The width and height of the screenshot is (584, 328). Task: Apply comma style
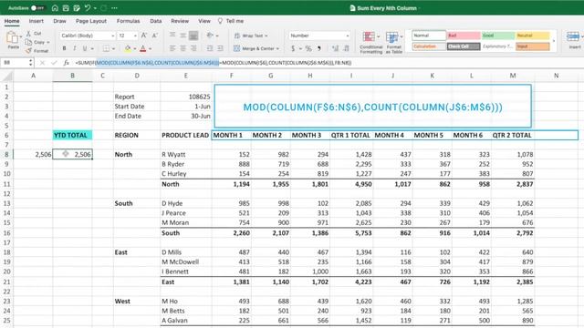pos(319,48)
